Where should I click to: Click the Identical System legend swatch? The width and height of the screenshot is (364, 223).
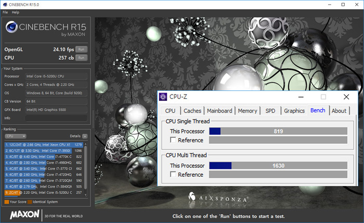pyautogui.click(x=30, y=202)
